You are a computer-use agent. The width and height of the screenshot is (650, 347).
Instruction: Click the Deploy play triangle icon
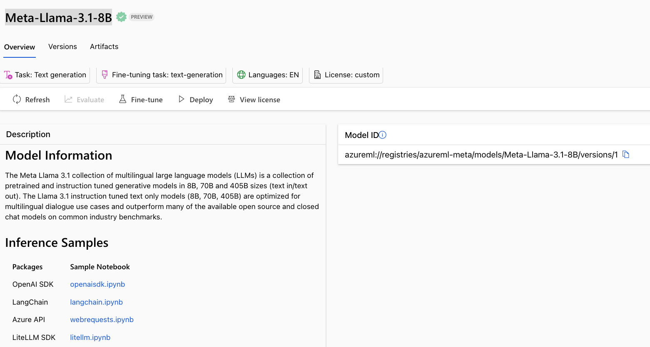181,99
